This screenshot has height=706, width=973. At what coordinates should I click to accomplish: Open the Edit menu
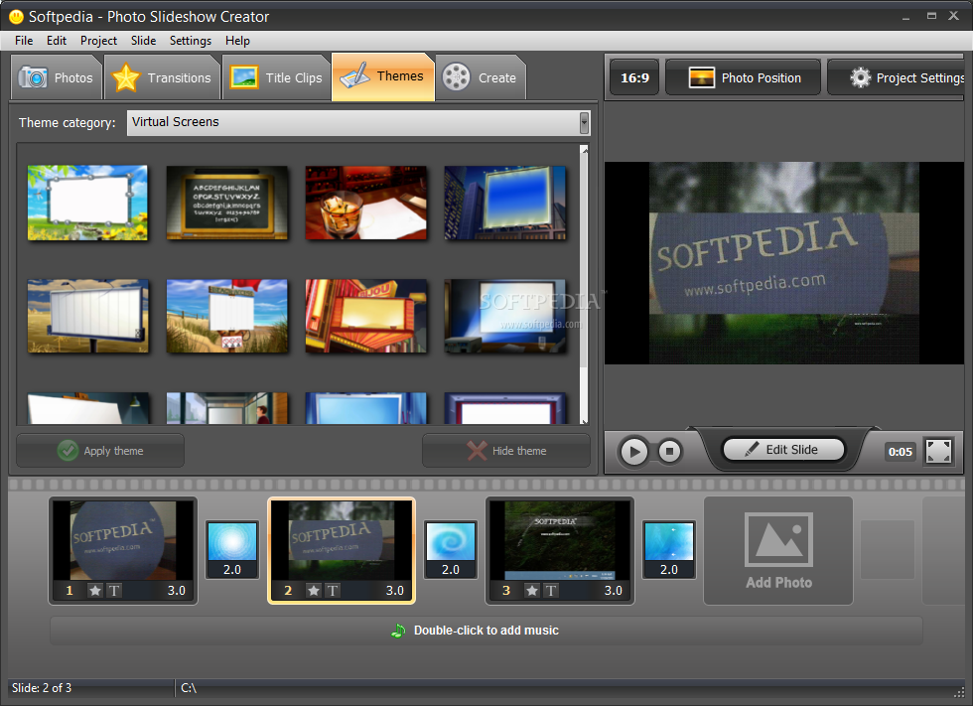click(57, 41)
